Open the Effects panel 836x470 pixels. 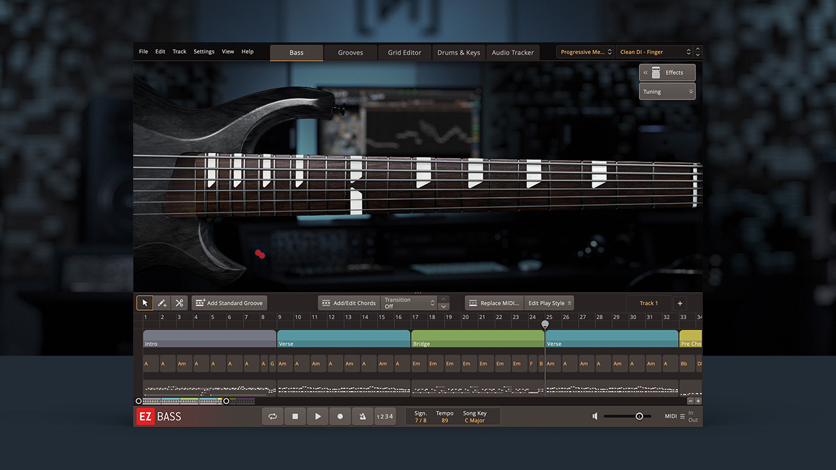coord(667,72)
